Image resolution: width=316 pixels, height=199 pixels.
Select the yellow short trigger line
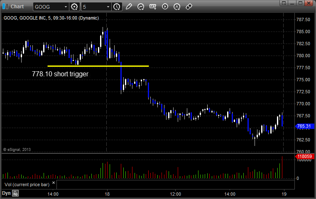tap(98, 66)
